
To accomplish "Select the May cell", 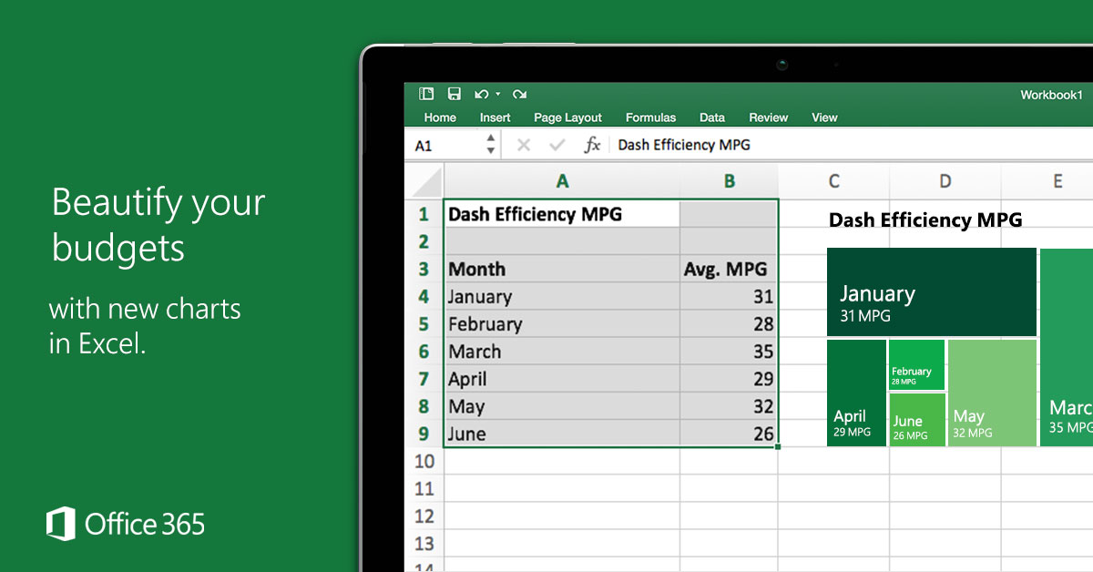I will coord(562,406).
